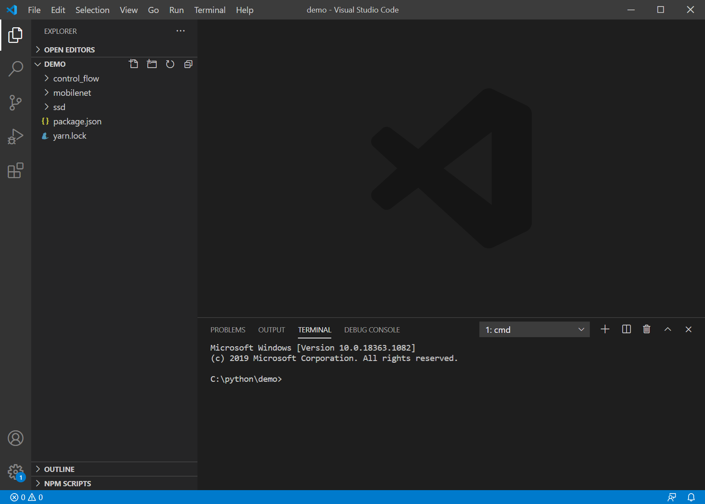Image resolution: width=705 pixels, height=504 pixels.
Task: Open notifications bell in status bar
Action: [691, 497]
